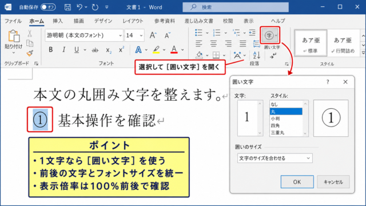Open the 囲いのサイズ dropdown

[274, 158]
